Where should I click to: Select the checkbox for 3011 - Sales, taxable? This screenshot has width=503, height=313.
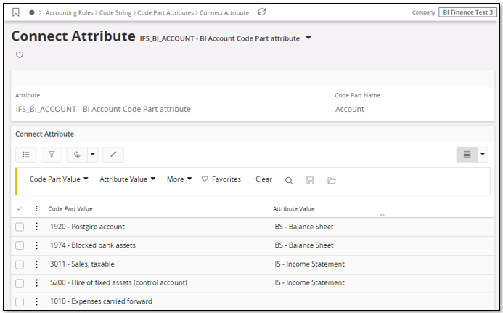[x=20, y=264]
